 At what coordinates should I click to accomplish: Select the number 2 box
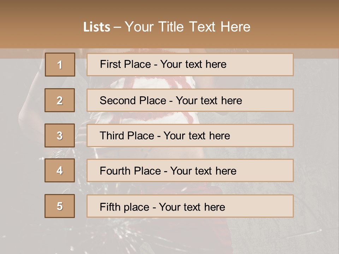click(60, 100)
